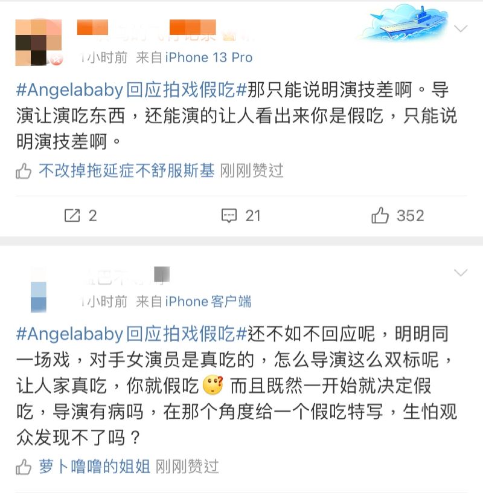Tap the first poster's blurred username
483x498 pixels.
(165, 31)
